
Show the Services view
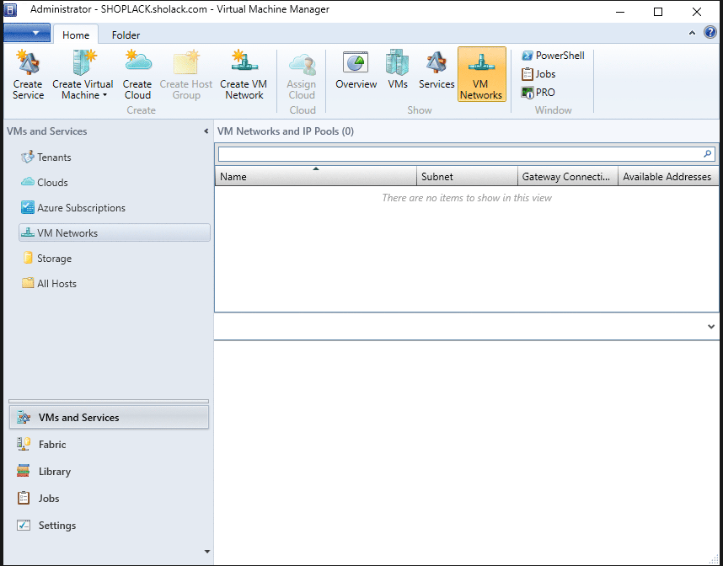[x=436, y=70]
